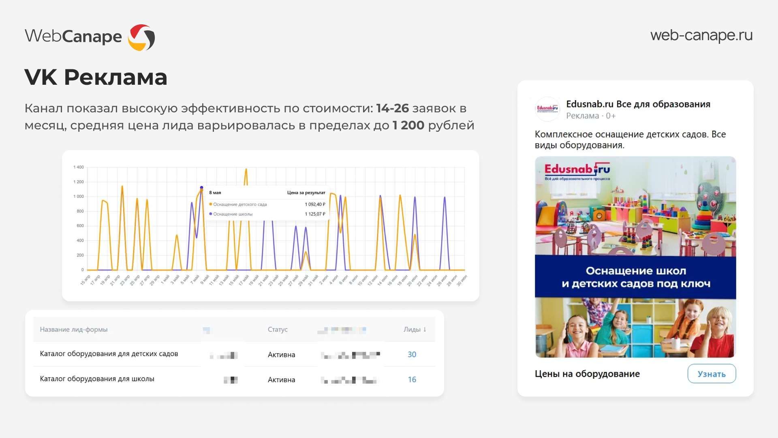778x438 pixels.
Task: Click the Статус column header
Action: click(278, 329)
